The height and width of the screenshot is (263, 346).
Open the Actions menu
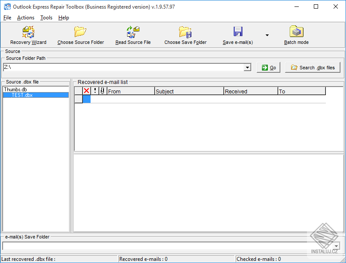(x=26, y=18)
